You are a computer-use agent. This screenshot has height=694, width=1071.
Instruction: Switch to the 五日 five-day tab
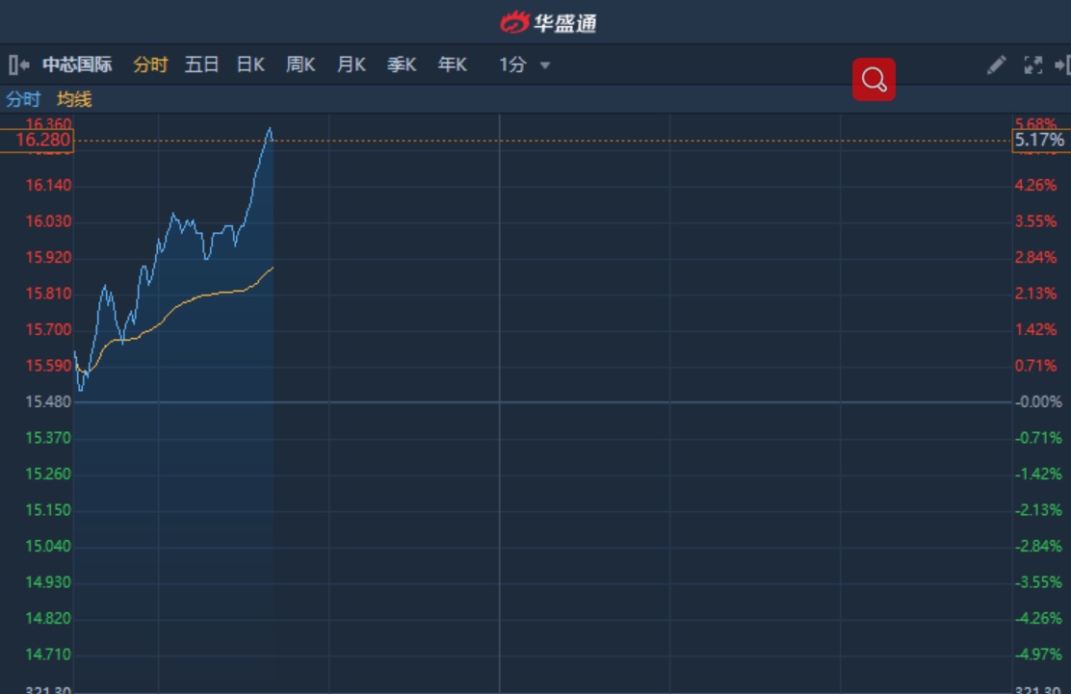[201, 65]
